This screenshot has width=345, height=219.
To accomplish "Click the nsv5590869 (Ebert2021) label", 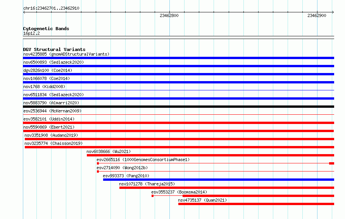I will click(49, 127).
